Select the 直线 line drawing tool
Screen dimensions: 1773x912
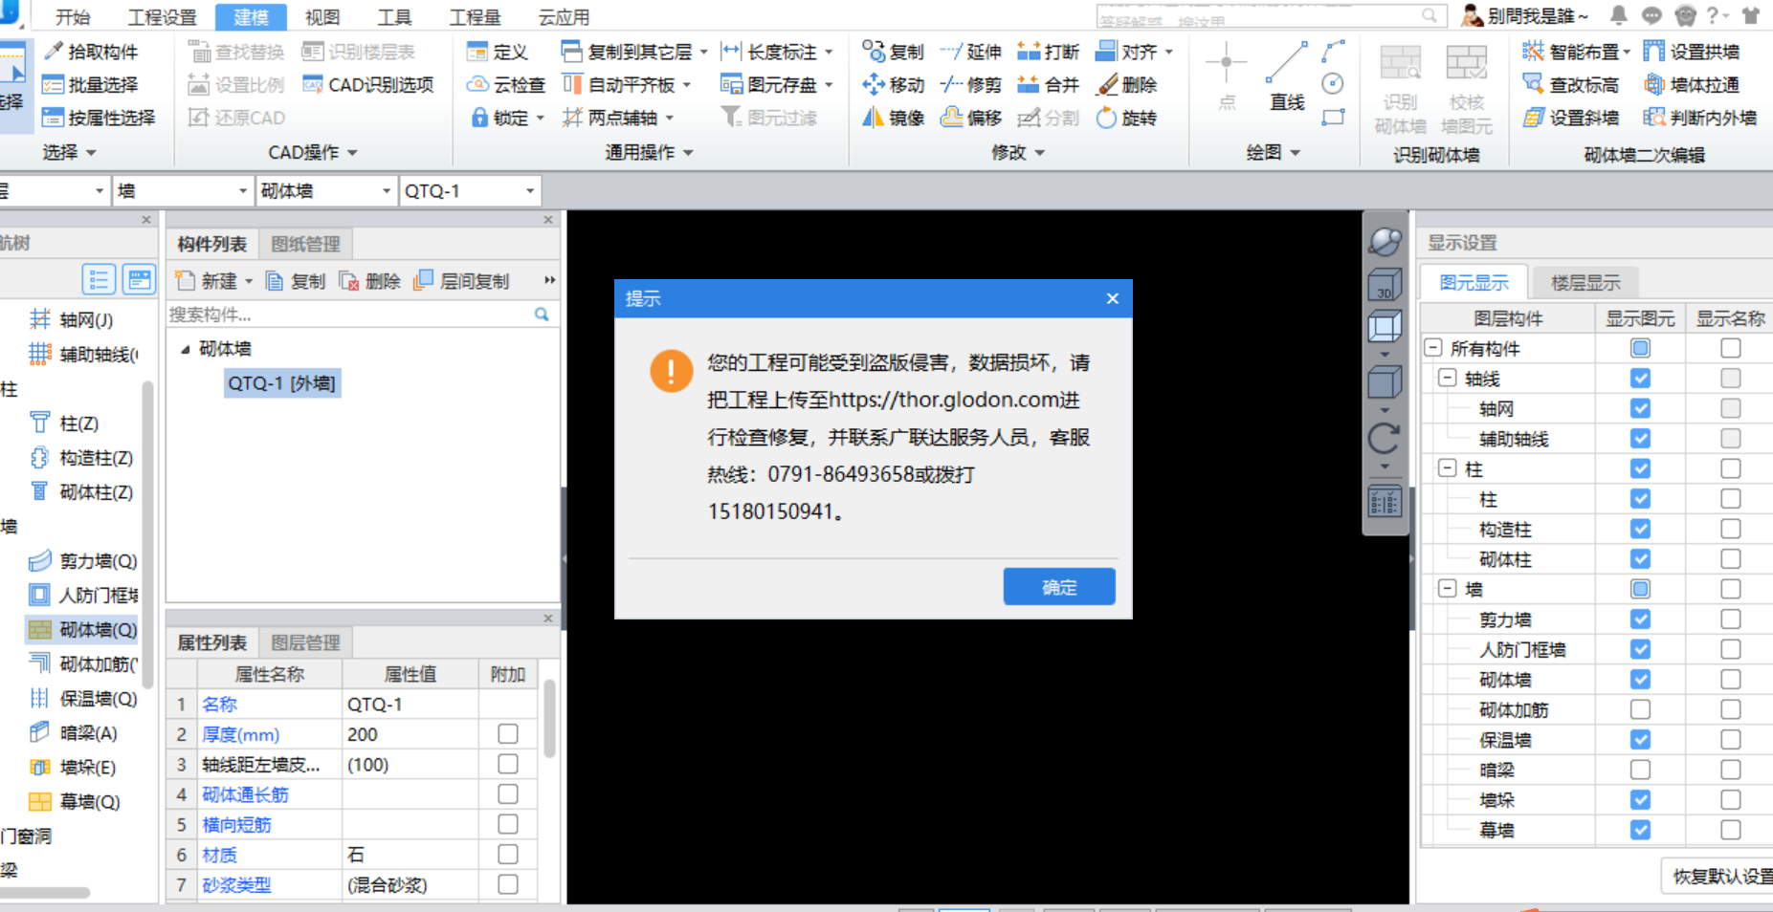coord(1287,76)
